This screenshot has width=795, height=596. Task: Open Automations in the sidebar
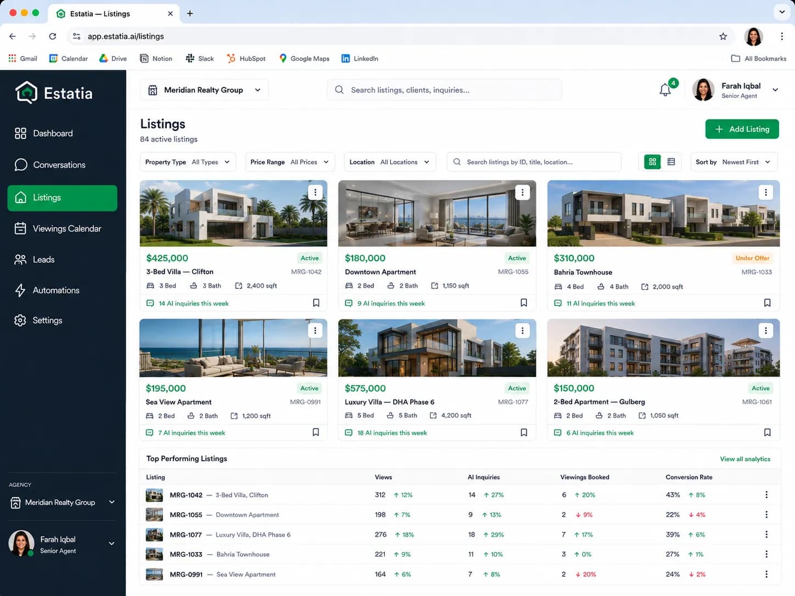[x=63, y=290]
